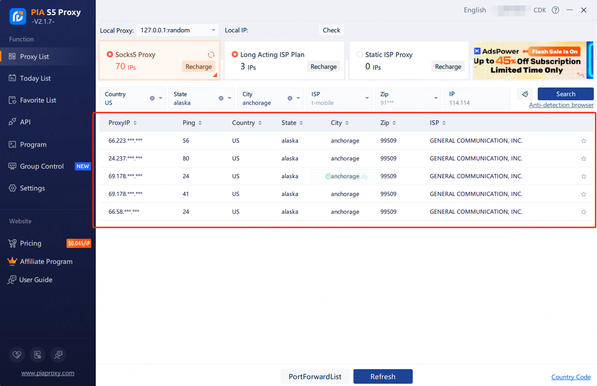Click the broom icon to clear search filters

(524, 94)
